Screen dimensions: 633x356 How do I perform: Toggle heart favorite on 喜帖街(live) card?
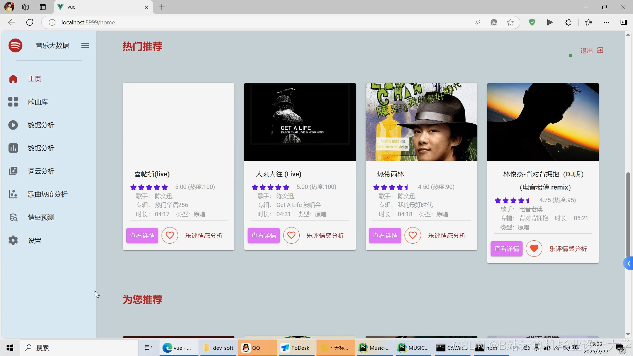pos(170,235)
